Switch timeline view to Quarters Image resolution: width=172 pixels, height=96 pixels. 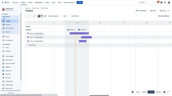[x=158, y=92]
